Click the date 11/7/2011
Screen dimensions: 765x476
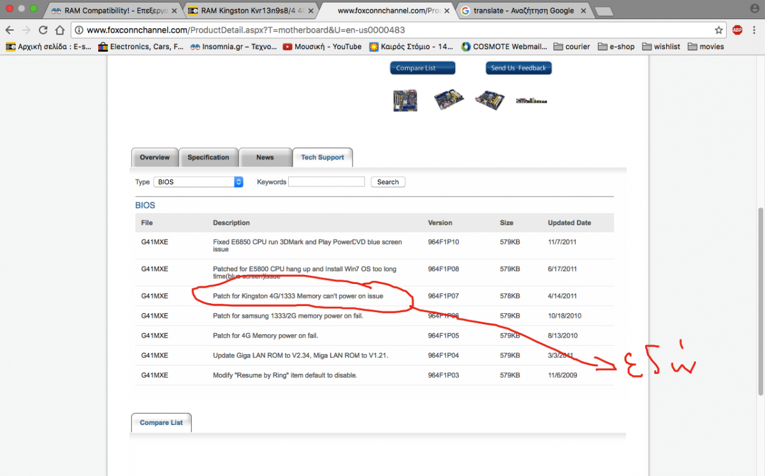(x=562, y=242)
